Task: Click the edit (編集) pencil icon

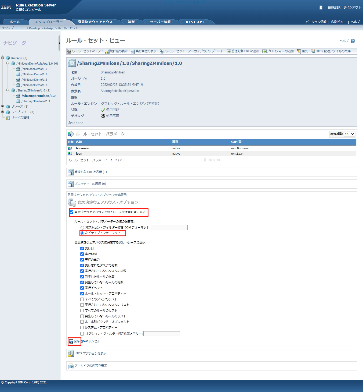Action: click(x=299, y=51)
